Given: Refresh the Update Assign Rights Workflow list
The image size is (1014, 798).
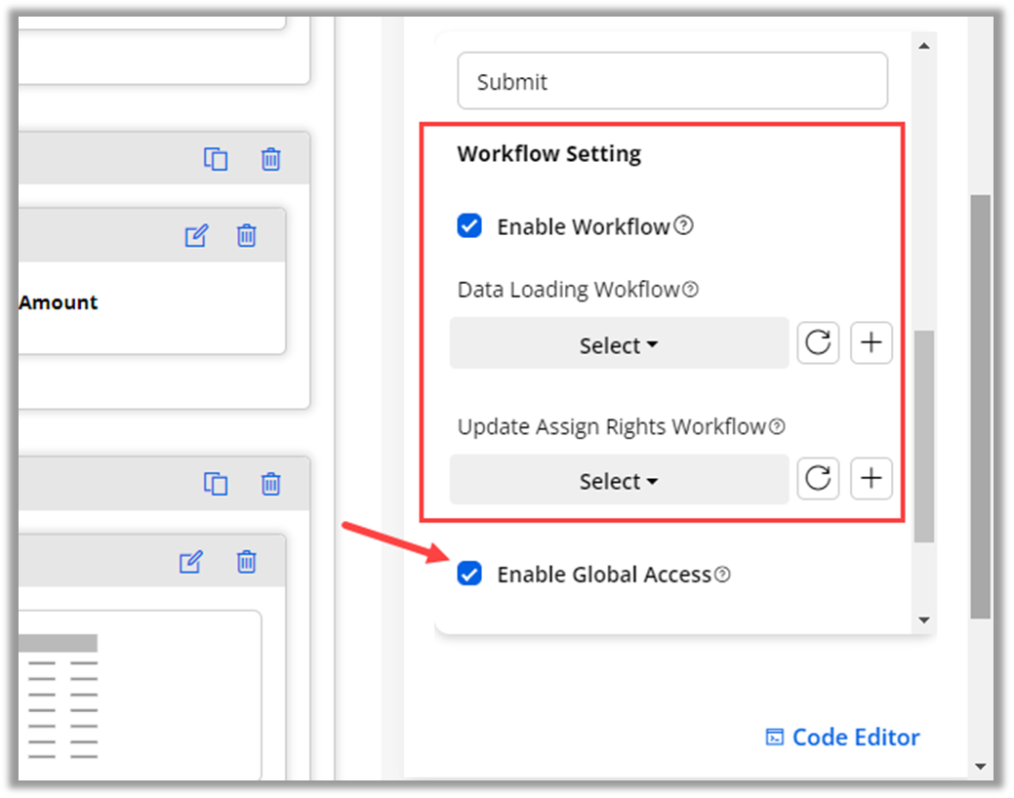Looking at the screenshot, I should point(818,479).
